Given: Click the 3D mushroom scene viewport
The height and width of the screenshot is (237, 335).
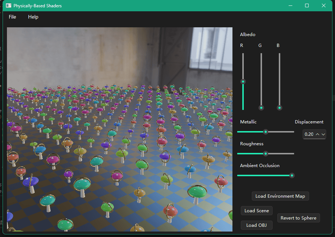Looking at the screenshot, I should point(120,129).
